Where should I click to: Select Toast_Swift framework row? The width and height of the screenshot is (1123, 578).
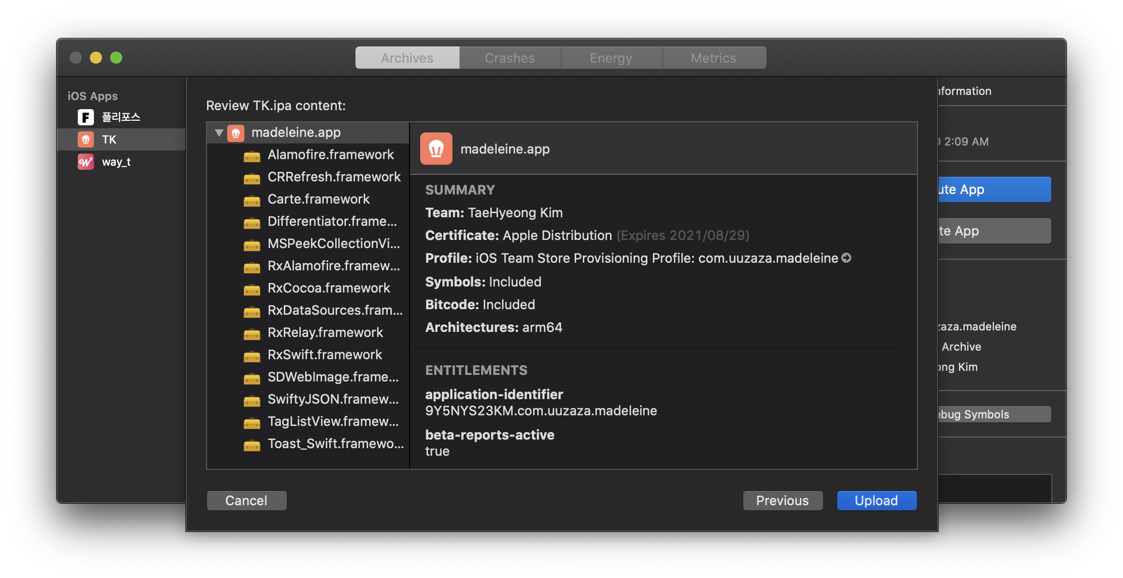coord(335,444)
